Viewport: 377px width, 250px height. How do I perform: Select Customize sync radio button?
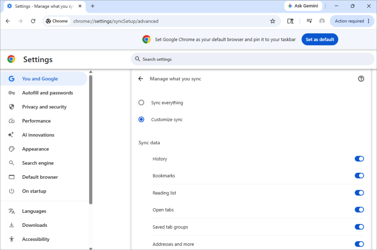pos(141,119)
